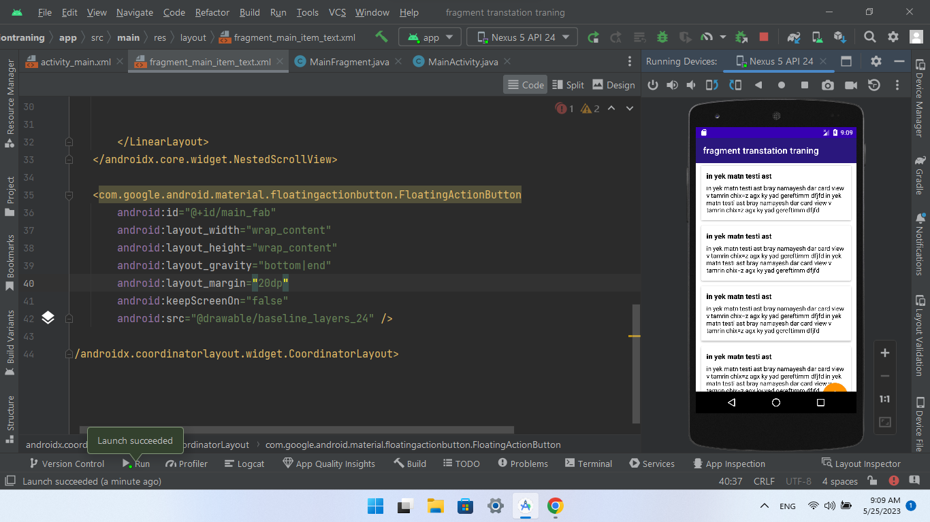
Task: Open the Layout Inspector
Action: pos(861,464)
